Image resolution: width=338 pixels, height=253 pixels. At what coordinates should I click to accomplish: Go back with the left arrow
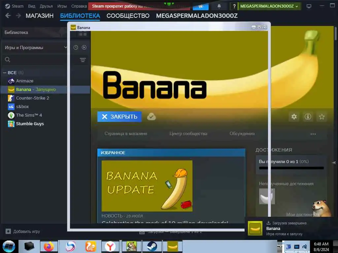point(8,16)
